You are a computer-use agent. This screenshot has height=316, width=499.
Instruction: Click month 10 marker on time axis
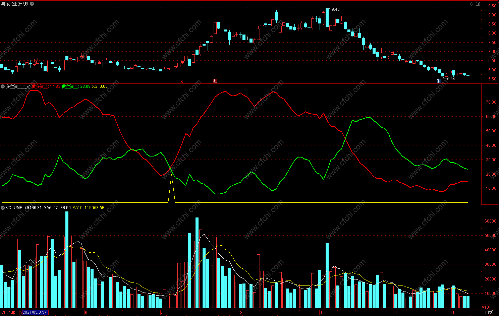394,313
